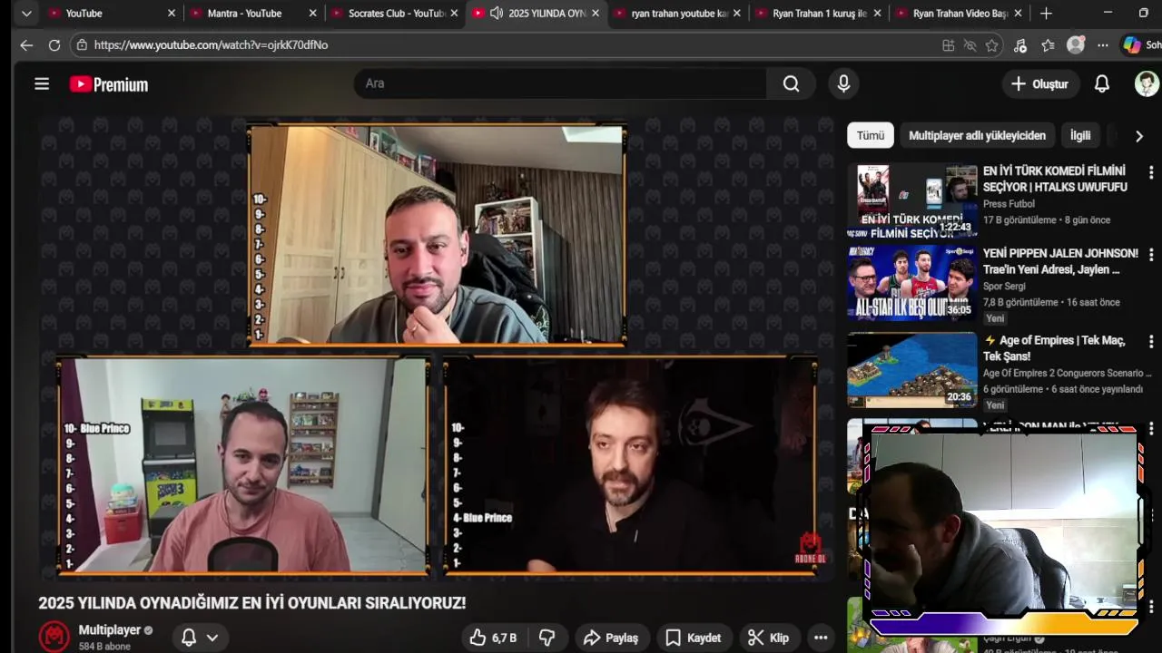
Task: Share the video with Paylaş
Action: coord(611,638)
